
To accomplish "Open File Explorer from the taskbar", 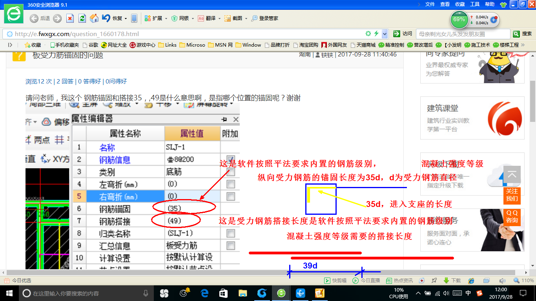I will pos(243,293).
